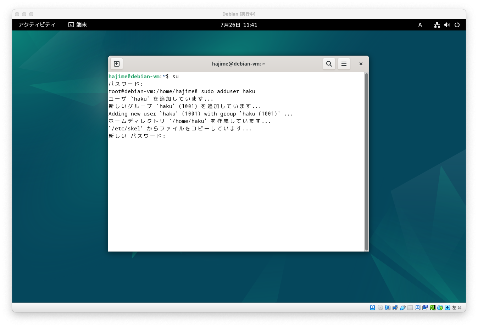Click the display settings icon in VirtualBox status bar

click(x=418, y=308)
